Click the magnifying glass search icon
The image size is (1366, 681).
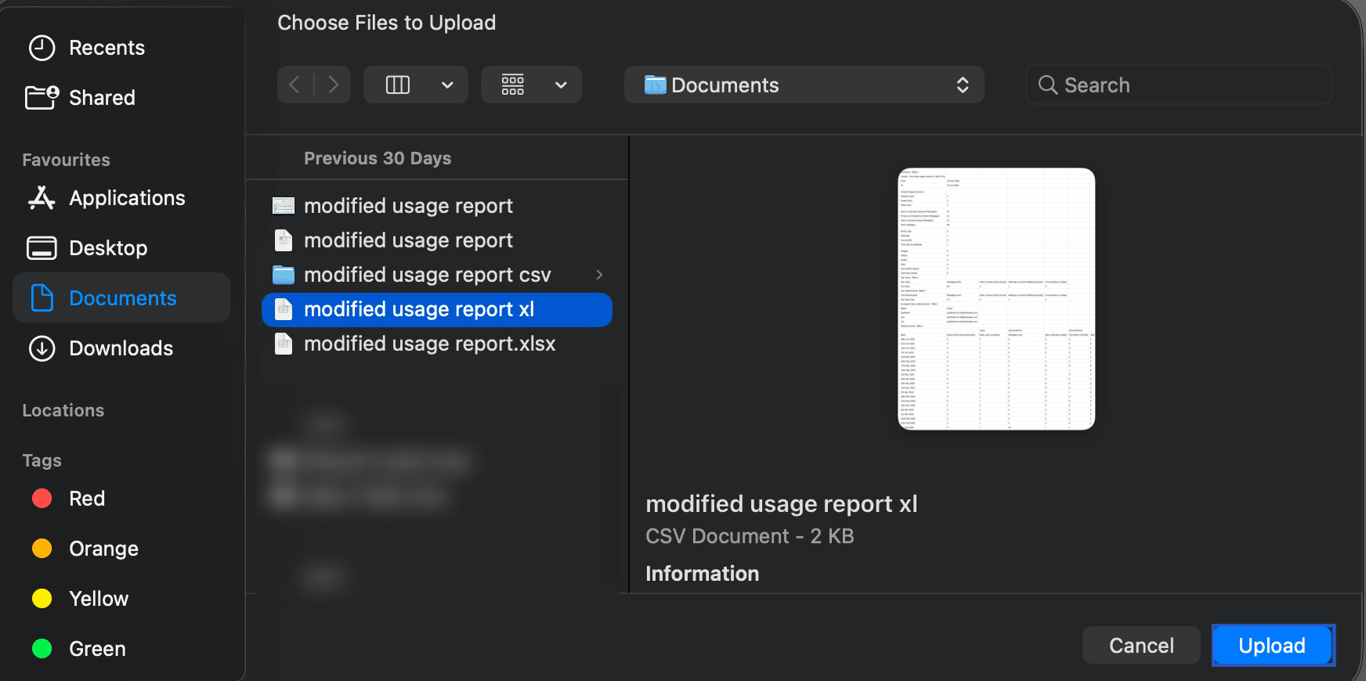1047,85
